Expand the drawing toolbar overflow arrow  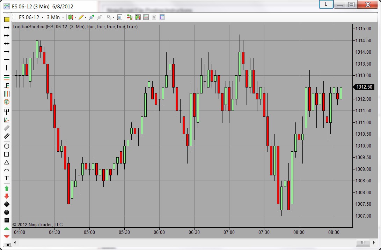(8, 245)
